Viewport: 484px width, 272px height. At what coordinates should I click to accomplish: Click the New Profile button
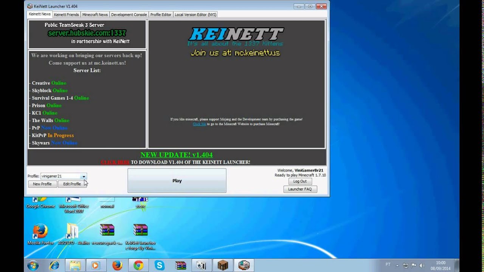tap(42, 184)
